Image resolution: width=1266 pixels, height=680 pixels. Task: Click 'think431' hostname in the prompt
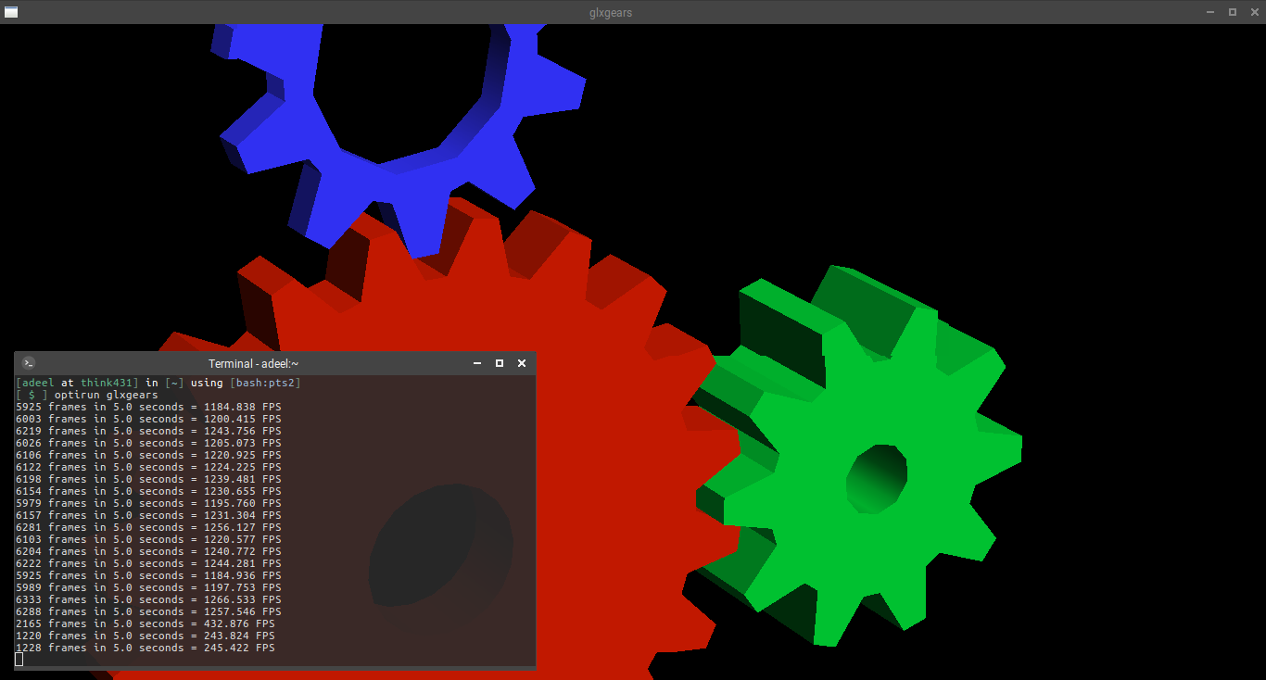pyautogui.click(x=107, y=383)
